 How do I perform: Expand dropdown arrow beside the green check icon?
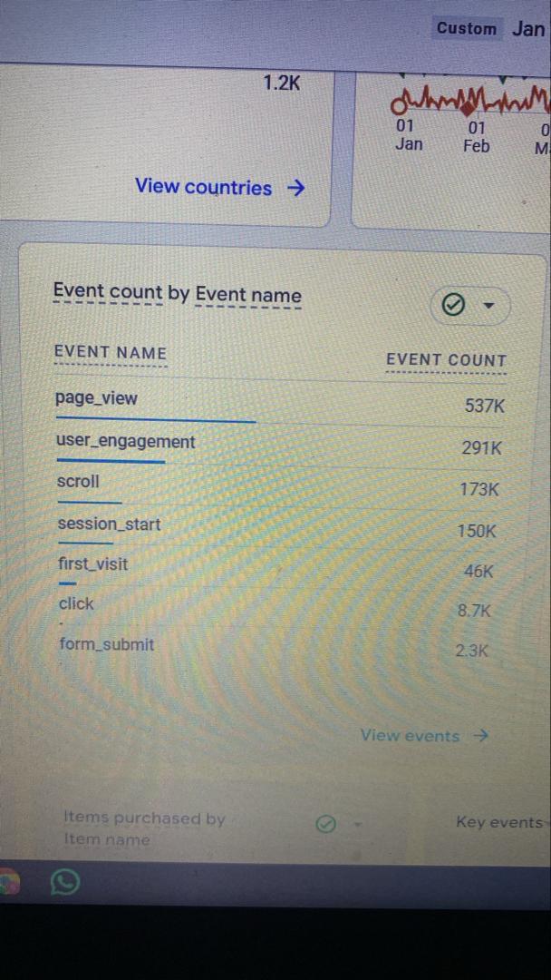tap(489, 307)
